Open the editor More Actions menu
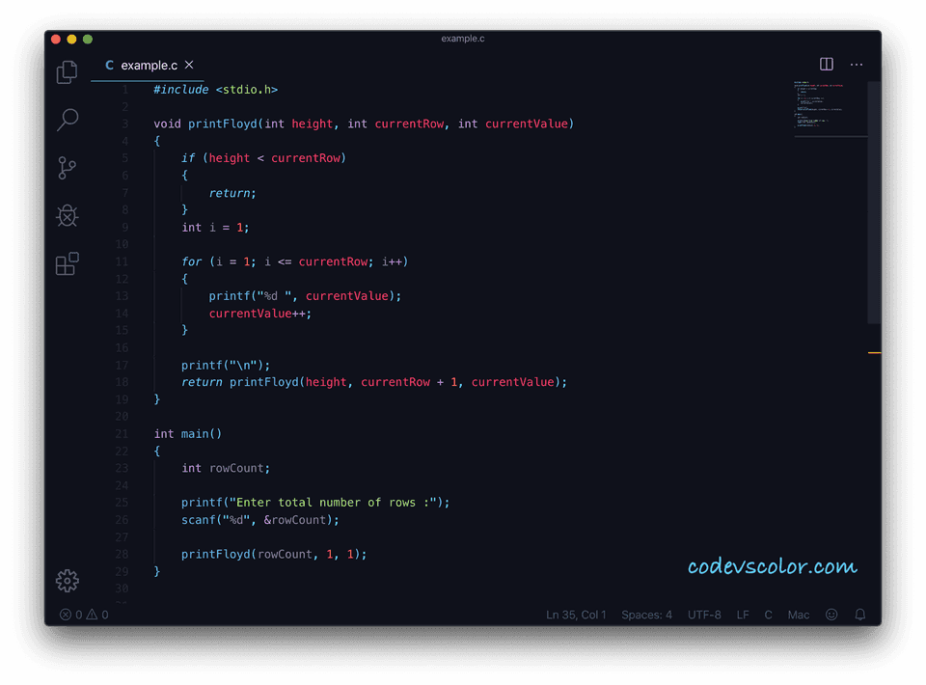 coord(857,64)
